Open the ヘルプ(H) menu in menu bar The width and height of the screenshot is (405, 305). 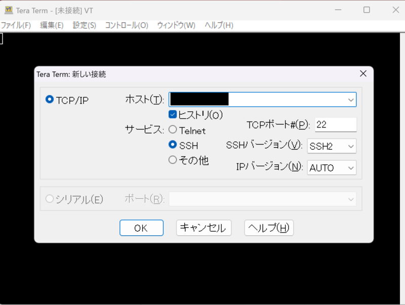coord(219,25)
